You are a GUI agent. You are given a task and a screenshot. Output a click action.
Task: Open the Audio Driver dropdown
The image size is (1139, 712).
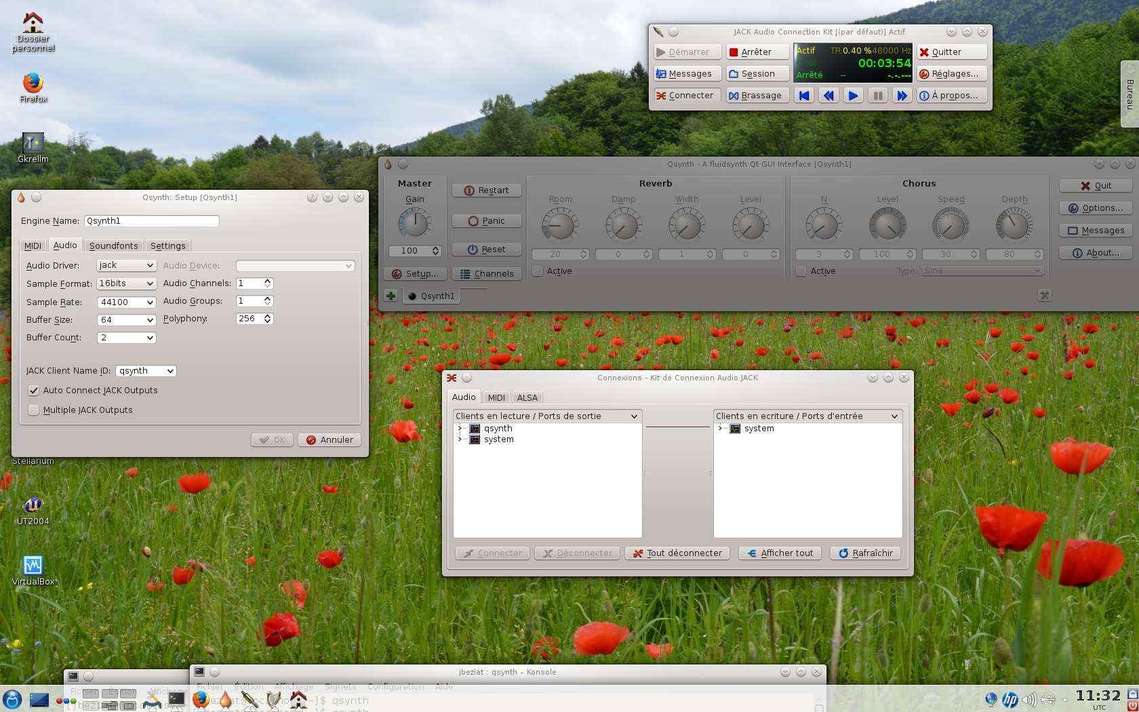coord(126,266)
